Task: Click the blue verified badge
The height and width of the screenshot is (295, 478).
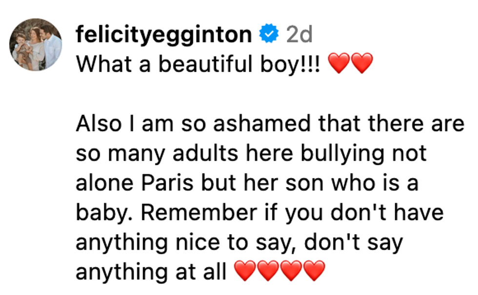Action: pos(268,35)
